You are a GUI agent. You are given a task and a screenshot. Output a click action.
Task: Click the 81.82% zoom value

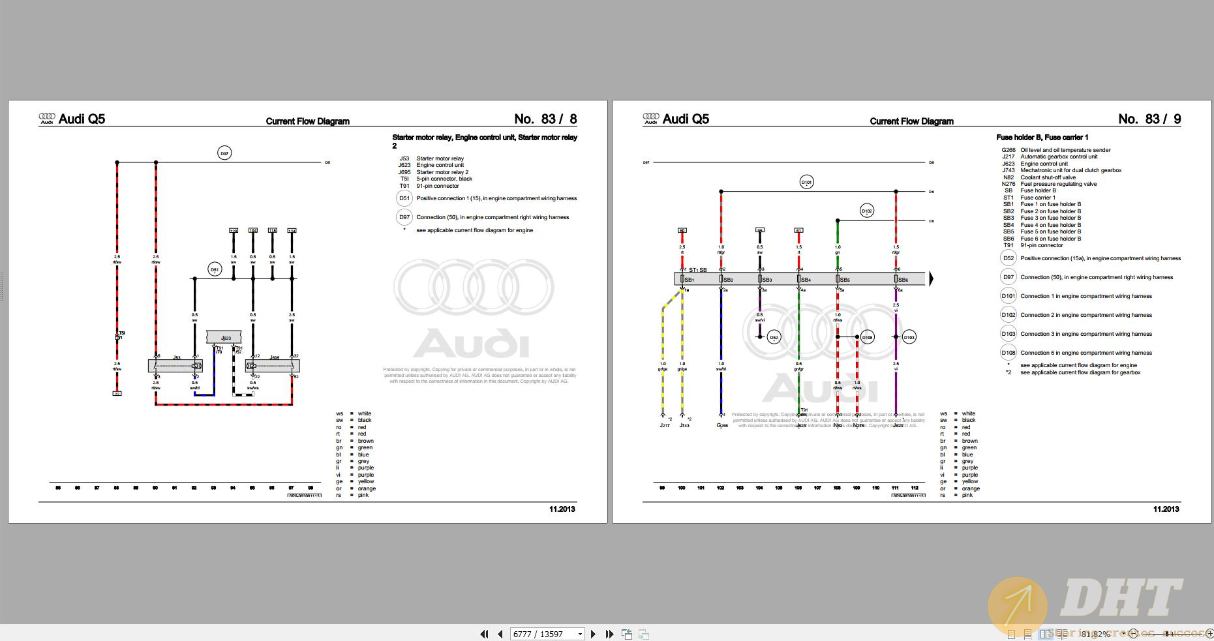point(1095,634)
